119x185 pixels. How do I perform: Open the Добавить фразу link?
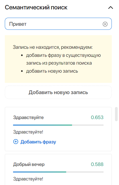point(38,142)
